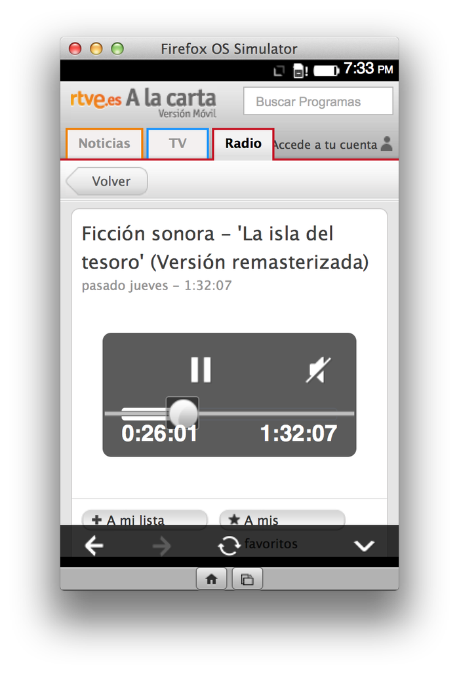The width and height of the screenshot is (459, 674).
Task: Go back with the browser back arrow
Action: pyautogui.click(x=94, y=546)
